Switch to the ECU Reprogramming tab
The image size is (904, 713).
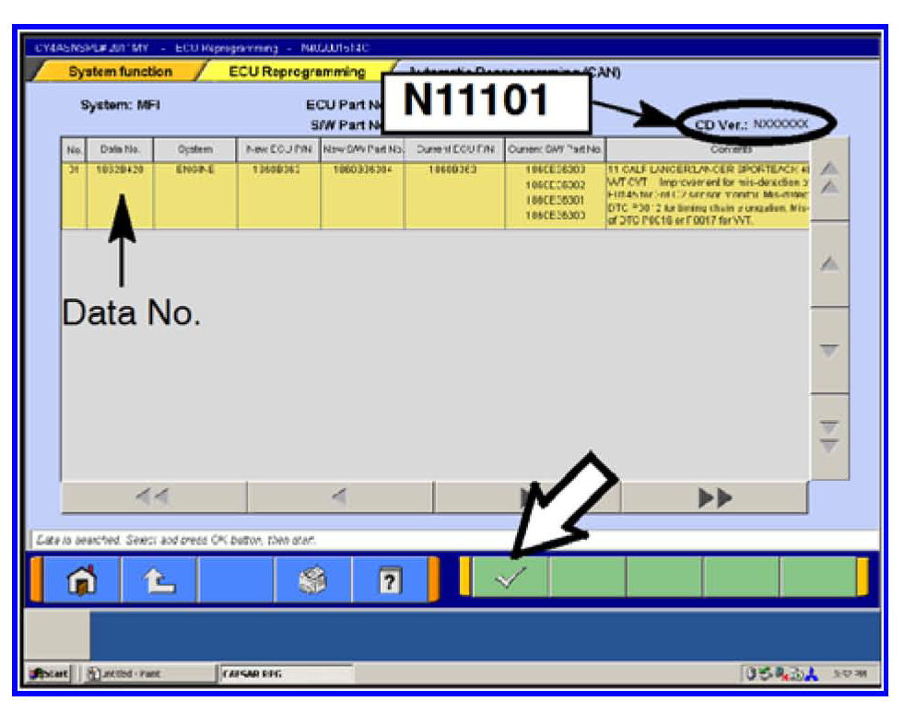[x=298, y=72]
